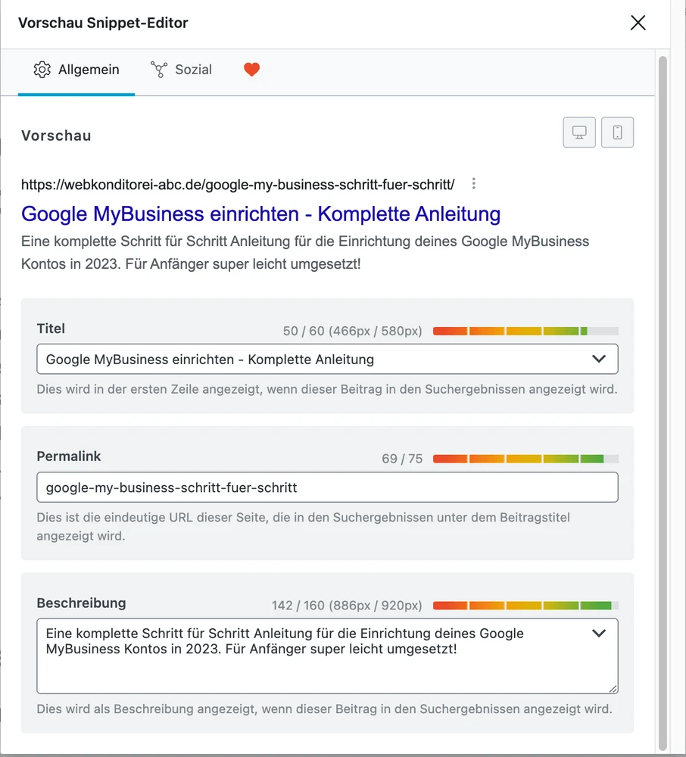Screen dimensions: 686x757
Task: Open three-dot menu beside preview URL
Action: [473, 183]
